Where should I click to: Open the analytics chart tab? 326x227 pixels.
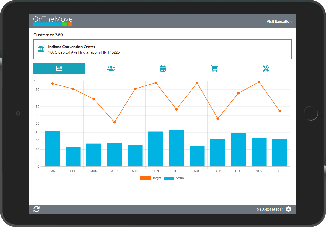[x=59, y=69]
